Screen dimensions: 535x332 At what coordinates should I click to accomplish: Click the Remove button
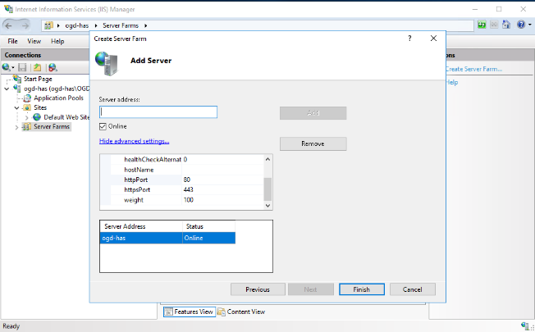pyautogui.click(x=313, y=143)
